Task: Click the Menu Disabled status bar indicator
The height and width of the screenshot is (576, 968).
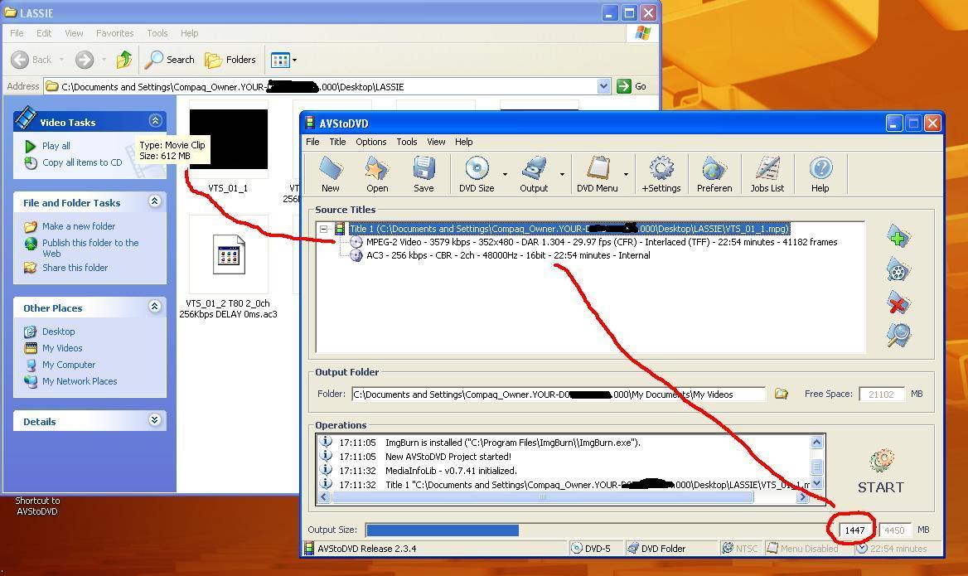Action: (x=802, y=548)
